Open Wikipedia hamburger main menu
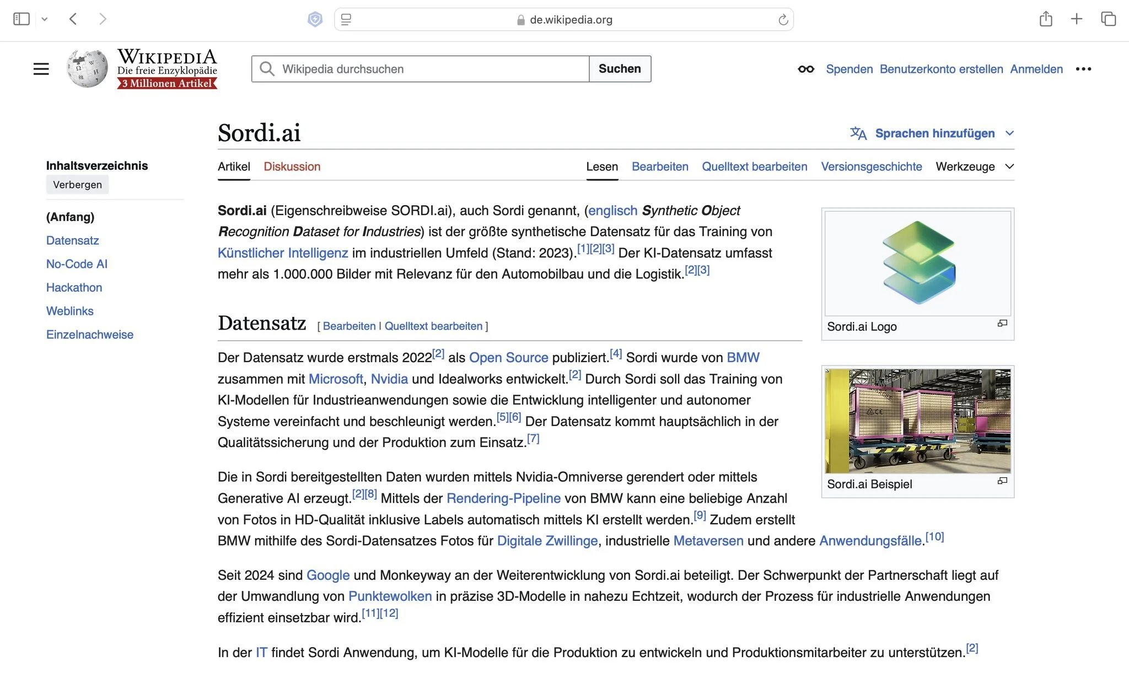 pyautogui.click(x=41, y=69)
